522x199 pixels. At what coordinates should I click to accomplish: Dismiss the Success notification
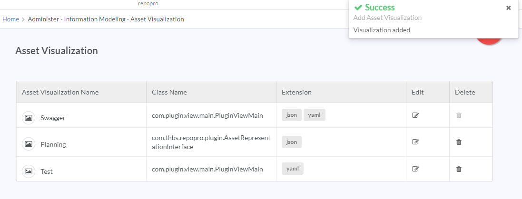(508, 8)
